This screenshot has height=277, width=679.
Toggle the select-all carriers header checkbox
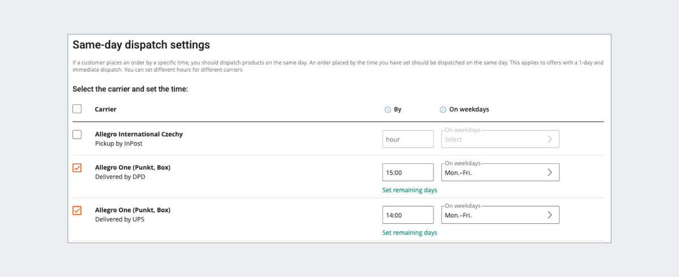(x=77, y=109)
